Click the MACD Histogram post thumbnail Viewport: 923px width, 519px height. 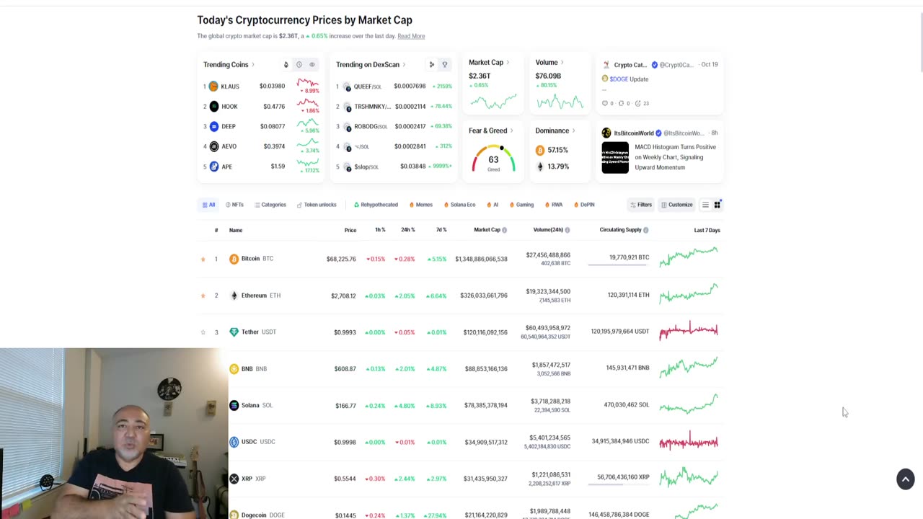tap(615, 158)
